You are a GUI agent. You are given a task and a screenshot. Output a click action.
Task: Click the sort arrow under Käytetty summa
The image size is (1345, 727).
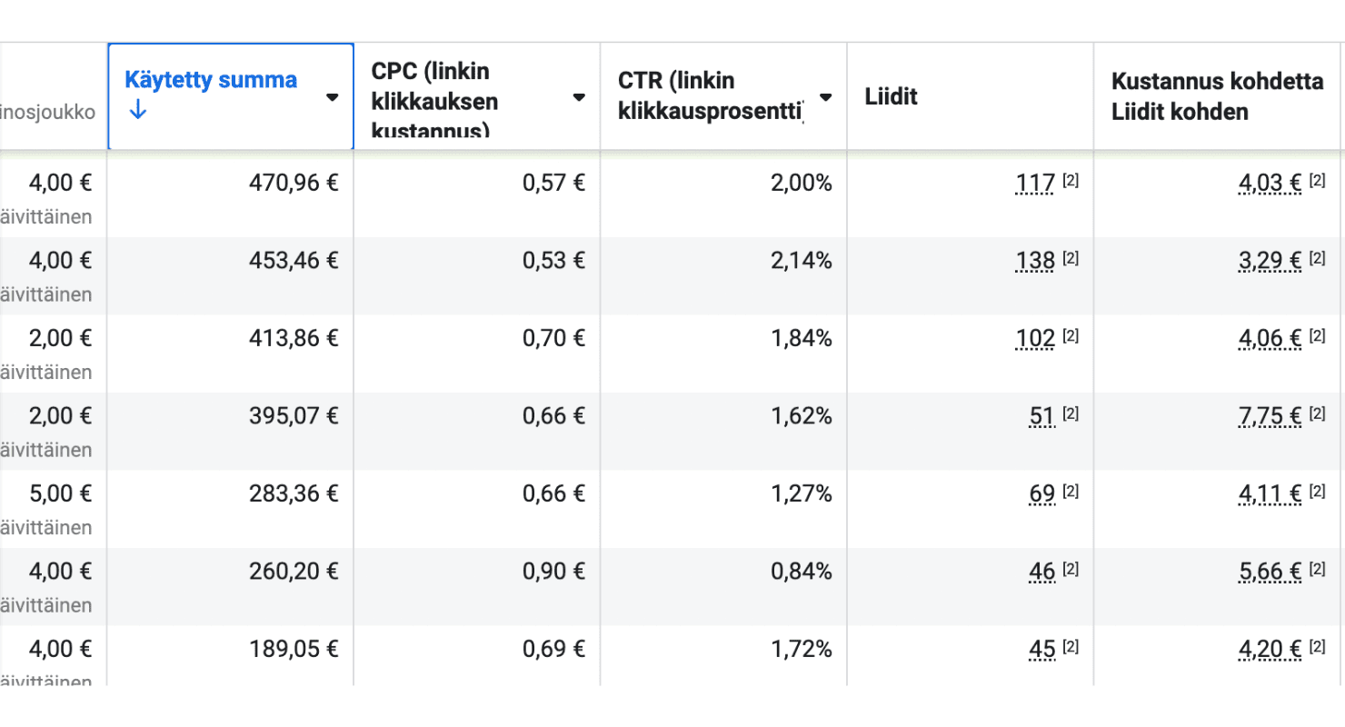click(x=136, y=112)
